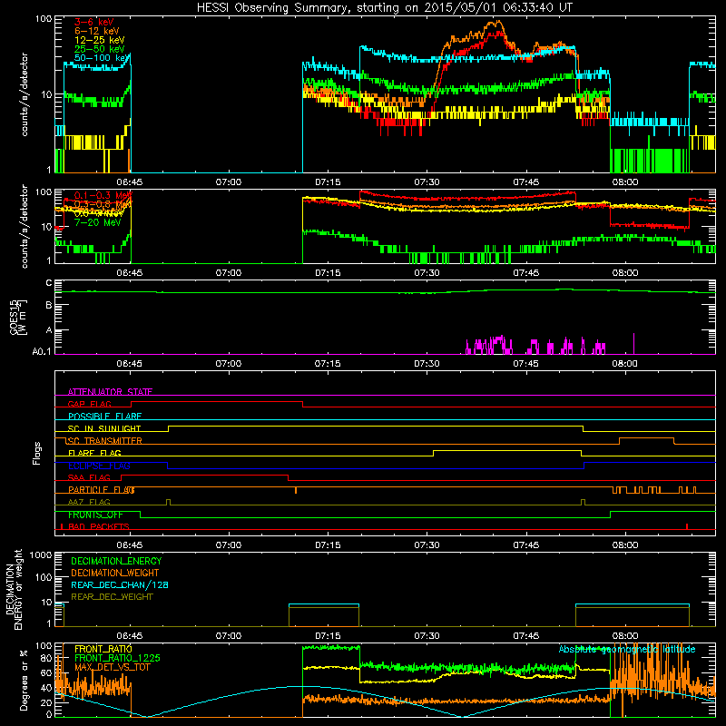Click the DECIMATION_ENERGY legend label
This screenshot has width=726, height=726.
click(x=116, y=561)
